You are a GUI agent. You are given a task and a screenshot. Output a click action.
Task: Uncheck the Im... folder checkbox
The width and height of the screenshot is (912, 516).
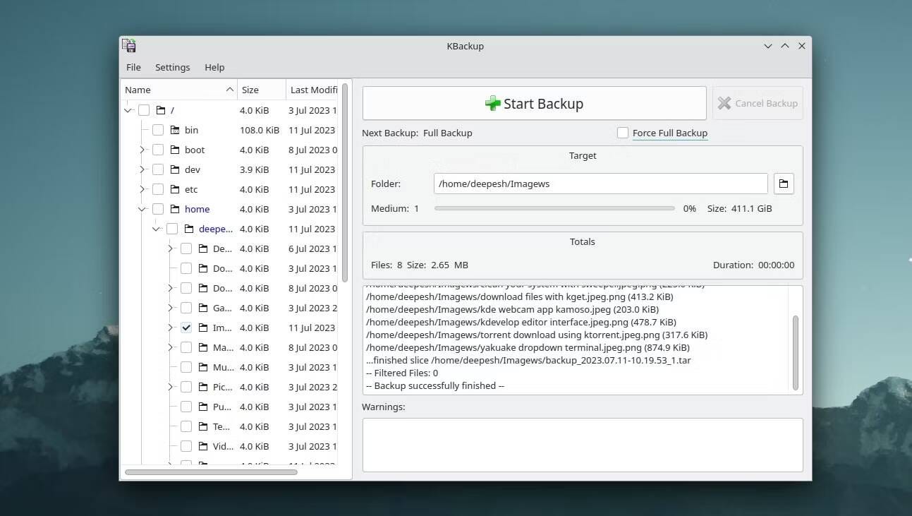tap(186, 328)
